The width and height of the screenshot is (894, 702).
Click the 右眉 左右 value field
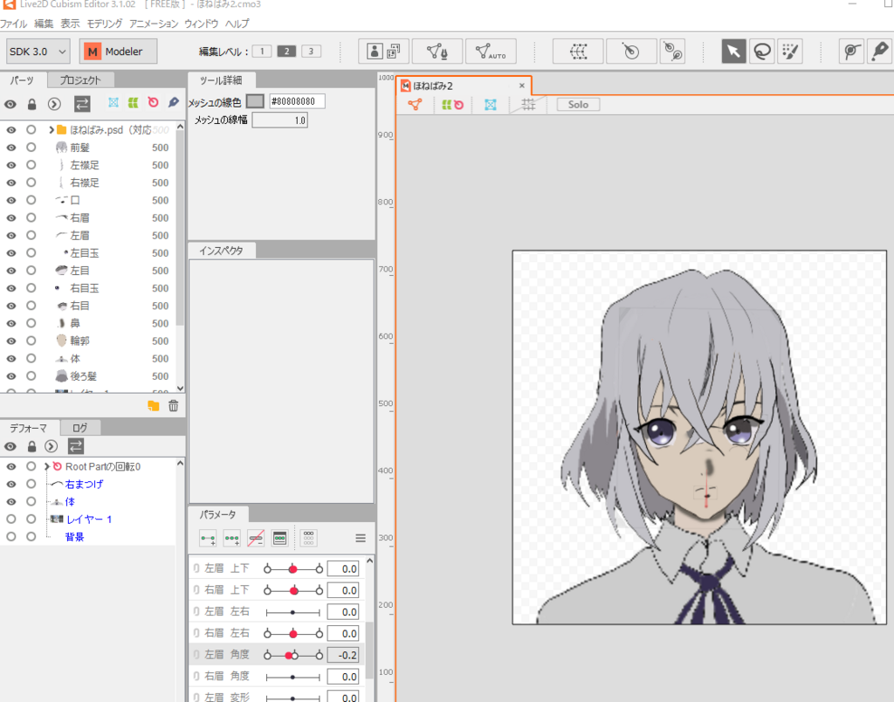(x=342, y=633)
